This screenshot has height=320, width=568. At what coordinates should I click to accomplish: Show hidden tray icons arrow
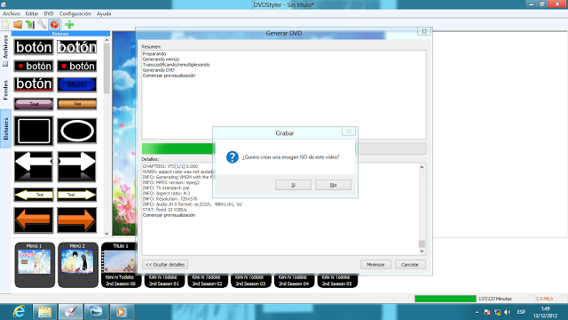coord(477,312)
